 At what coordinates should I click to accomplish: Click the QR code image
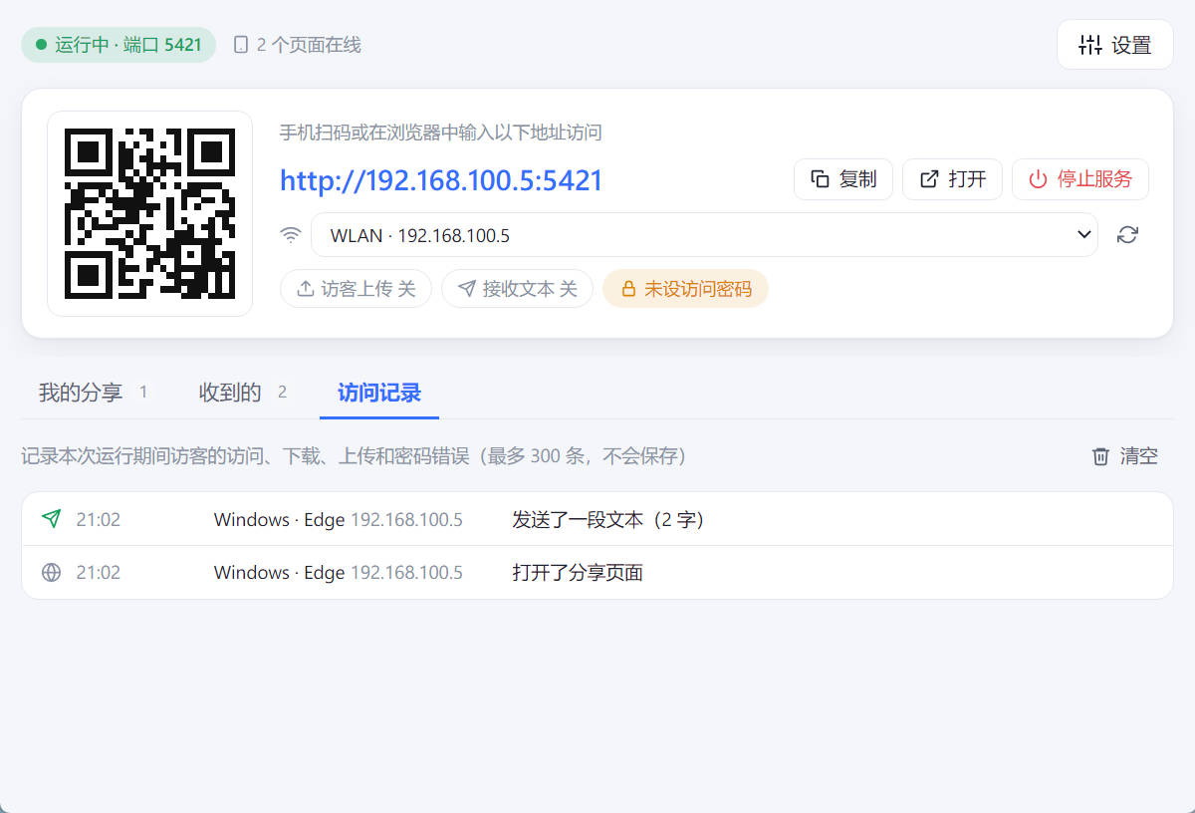pyautogui.click(x=149, y=213)
